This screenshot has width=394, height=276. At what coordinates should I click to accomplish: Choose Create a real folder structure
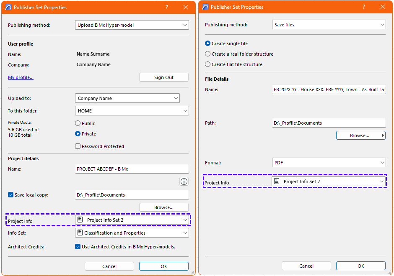tap(207, 54)
